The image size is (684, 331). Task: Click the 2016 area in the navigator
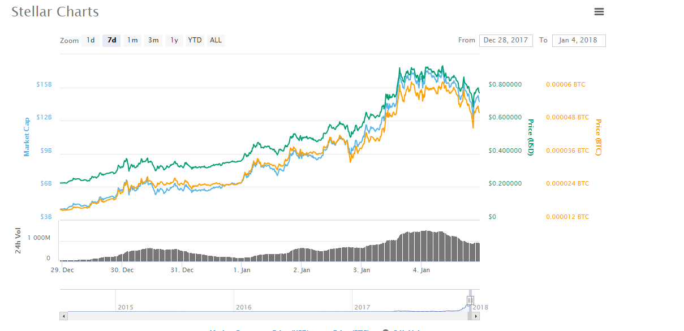244,307
